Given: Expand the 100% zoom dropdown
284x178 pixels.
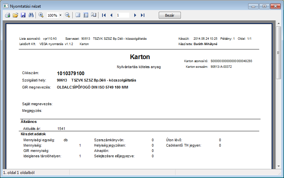Looking at the screenshot, I should [x=61, y=15].
